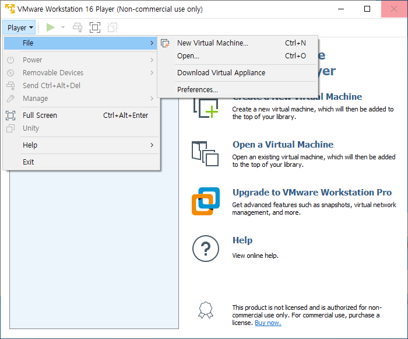Click the green Power On play icon
408x339 pixels.
[x=50, y=27]
